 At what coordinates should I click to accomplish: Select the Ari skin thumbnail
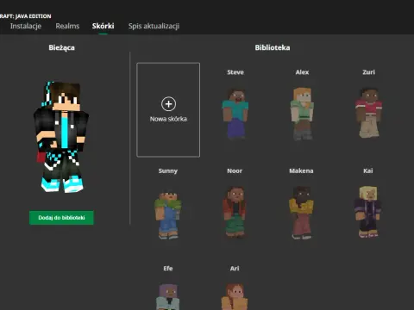(235, 297)
